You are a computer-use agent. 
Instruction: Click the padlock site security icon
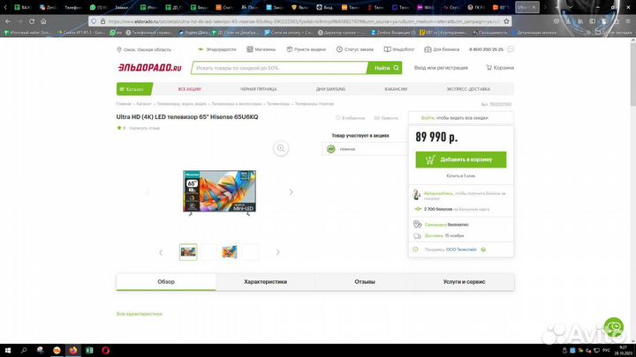(x=102, y=21)
